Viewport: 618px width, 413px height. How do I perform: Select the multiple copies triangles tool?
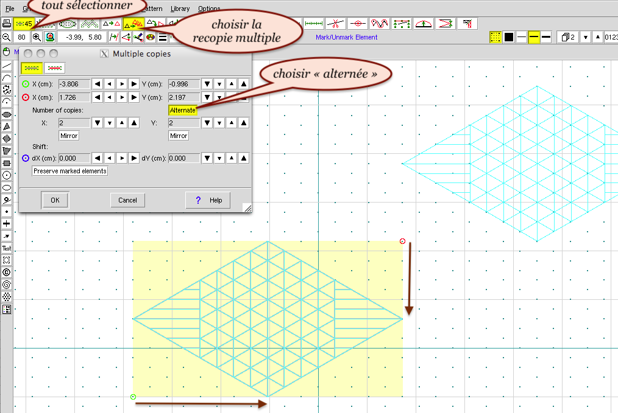[133, 24]
